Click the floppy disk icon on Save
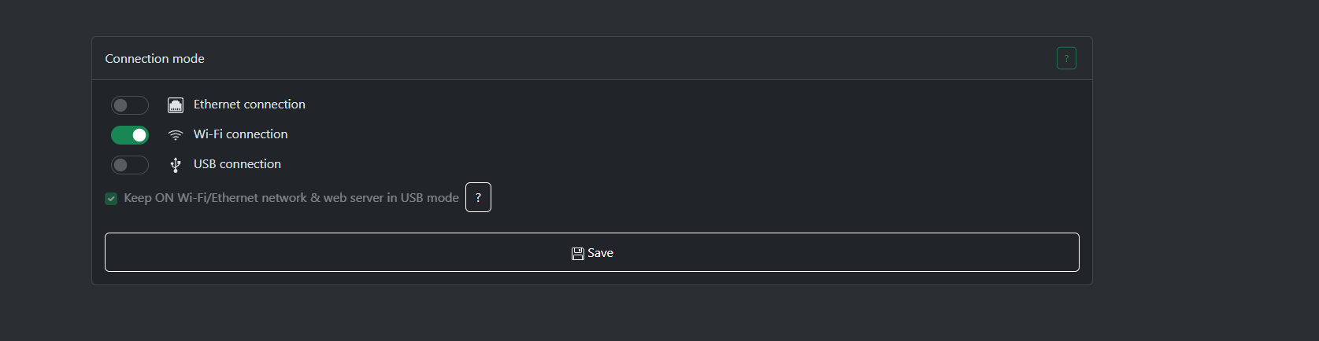 coord(578,253)
